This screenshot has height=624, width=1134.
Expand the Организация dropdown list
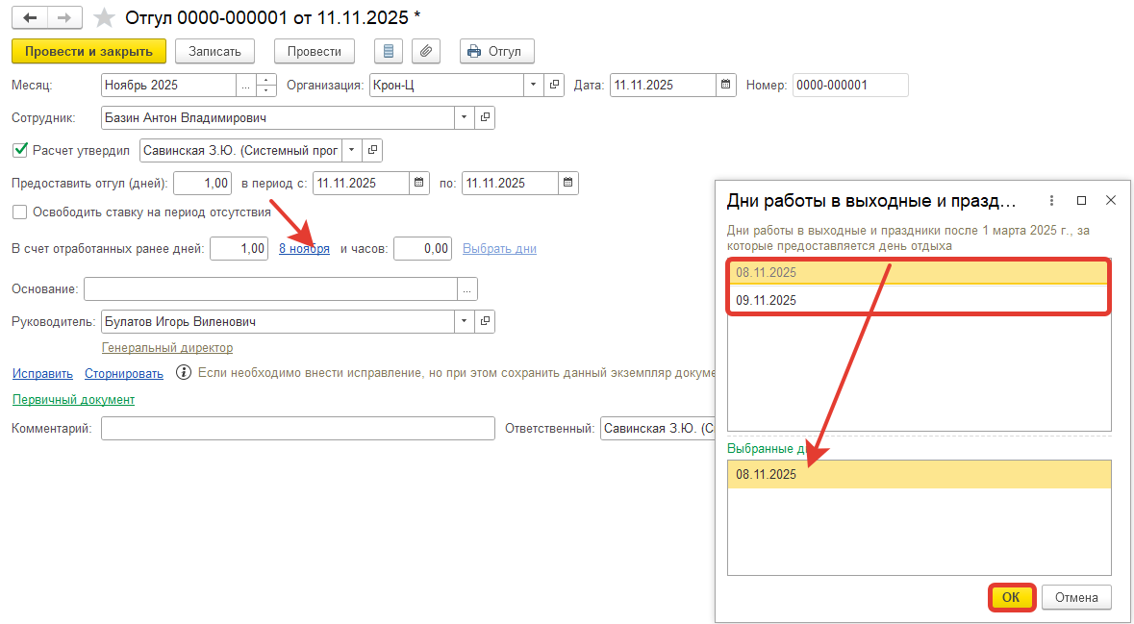534,85
